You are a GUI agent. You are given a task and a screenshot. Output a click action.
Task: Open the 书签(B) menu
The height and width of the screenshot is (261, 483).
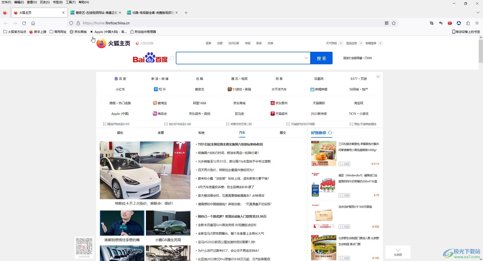[x=58, y=2]
